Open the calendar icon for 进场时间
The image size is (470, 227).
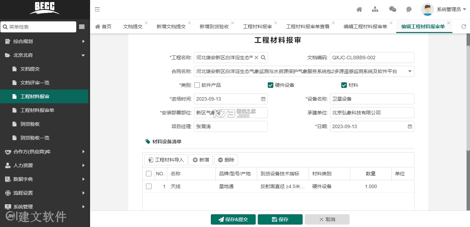coord(263,99)
